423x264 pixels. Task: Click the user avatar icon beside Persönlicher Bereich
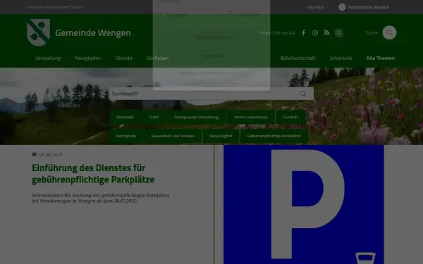(x=342, y=7)
